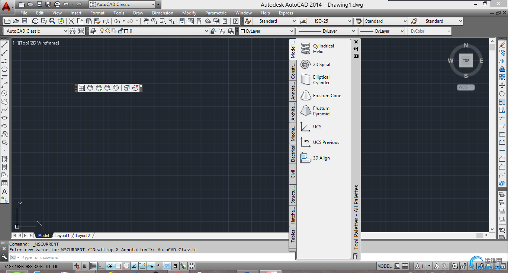Click the Move tool in the Modify toolbar
This screenshot has width=508, height=273.
click(502, 85)
